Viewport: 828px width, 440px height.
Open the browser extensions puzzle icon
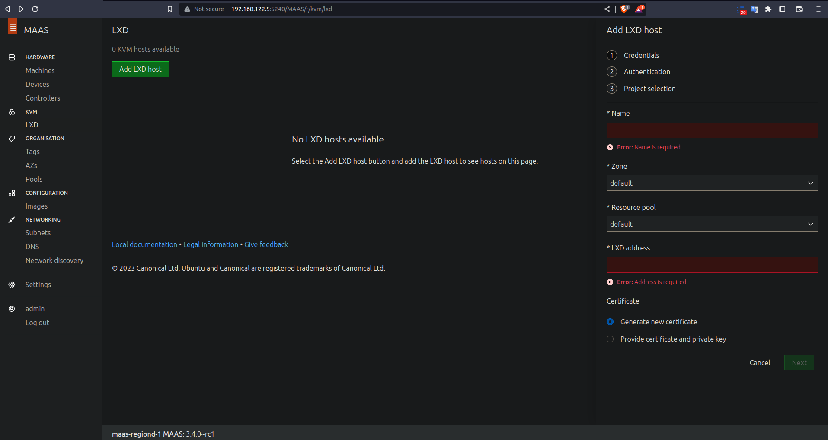pos(768,9)
